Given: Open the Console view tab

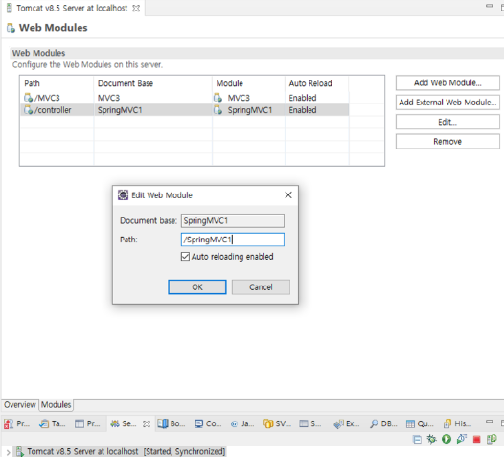Looking at the screenshot, I should (208, 423).
